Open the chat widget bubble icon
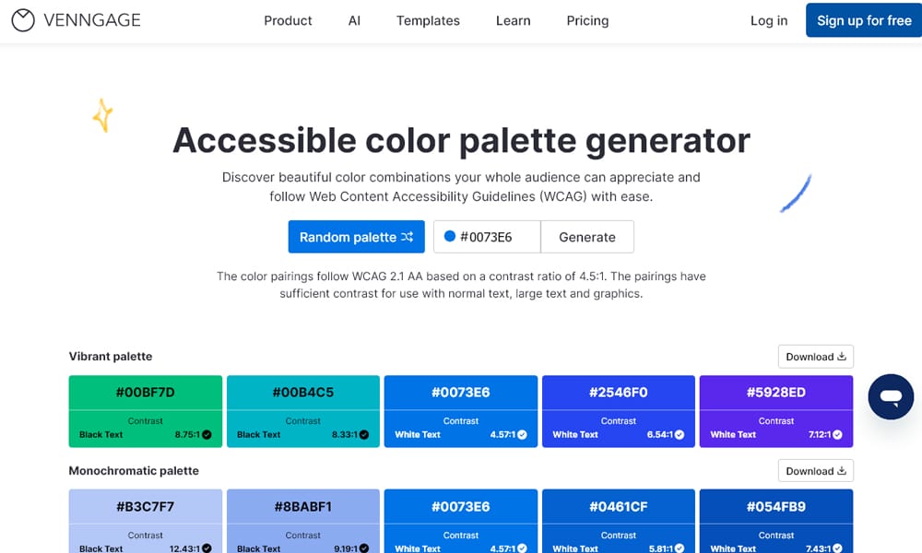Viewport: 922px width, 553px height. [891, 397]
